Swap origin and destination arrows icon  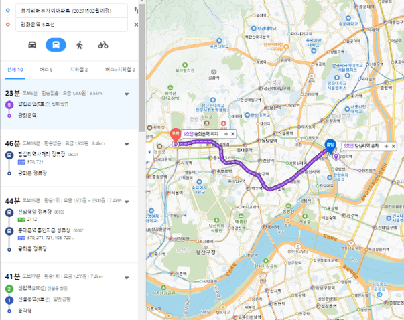(136, 10)
